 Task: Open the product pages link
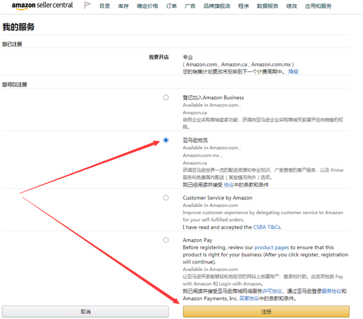tap(272, 248)
